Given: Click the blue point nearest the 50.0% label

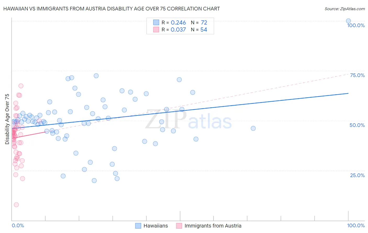Looking at the screenshot, I should [253, 128].
